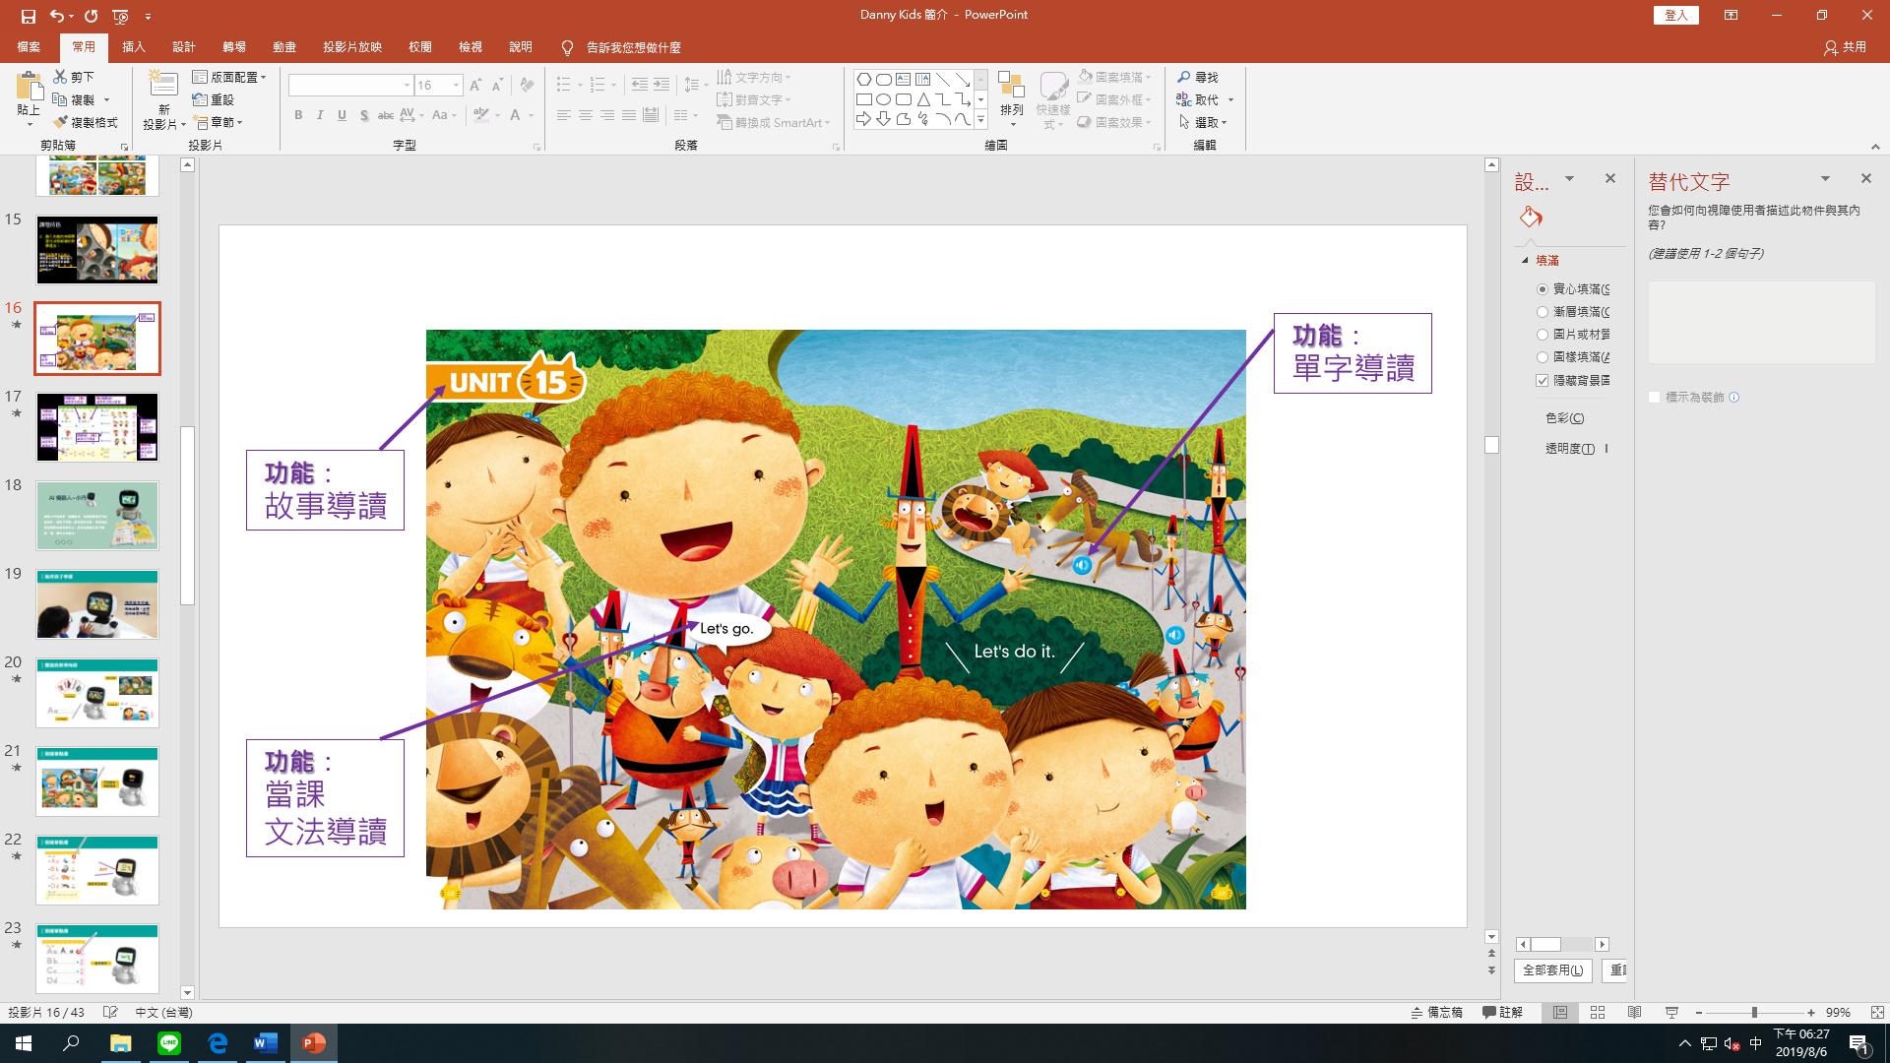This screenshot has height=1063, width=1890.
Task: Insert a new slide 新投影片
Action: tap(163, 99)
